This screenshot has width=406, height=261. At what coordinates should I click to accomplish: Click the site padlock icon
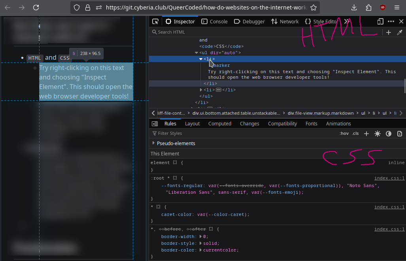pos(88,8)
